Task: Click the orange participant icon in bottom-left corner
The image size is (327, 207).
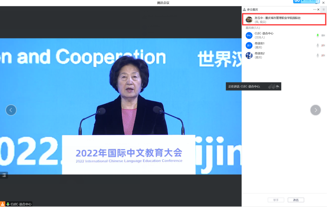Action: (x=2, y=204)
